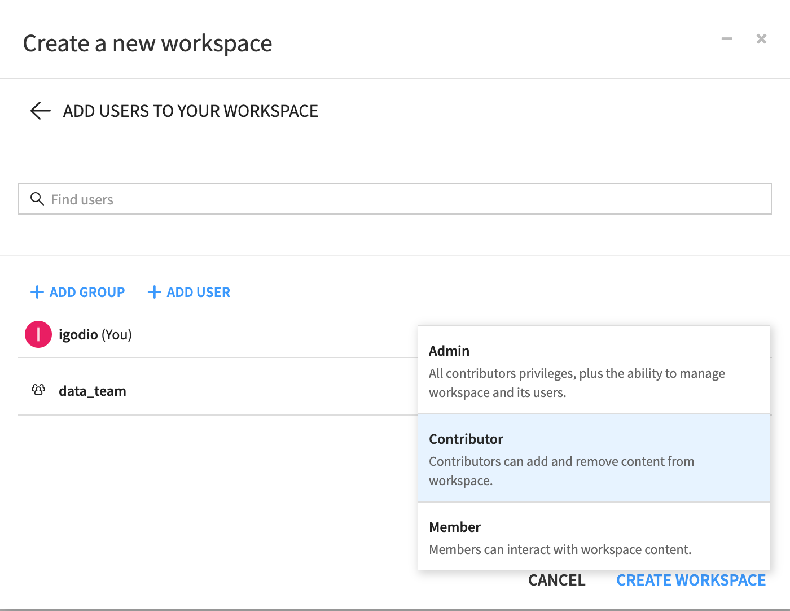
Task: Click the magnifying glass search icon
Action: click(x=37, y=199)
